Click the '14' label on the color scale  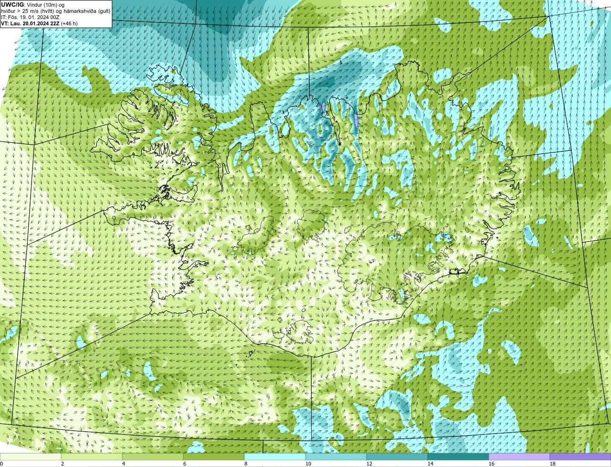pos(431,464)
